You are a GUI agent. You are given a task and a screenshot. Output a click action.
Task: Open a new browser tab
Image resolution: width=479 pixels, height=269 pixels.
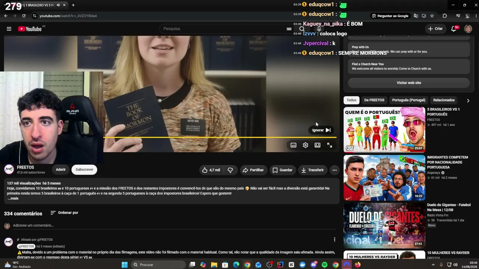coord(73,5)
